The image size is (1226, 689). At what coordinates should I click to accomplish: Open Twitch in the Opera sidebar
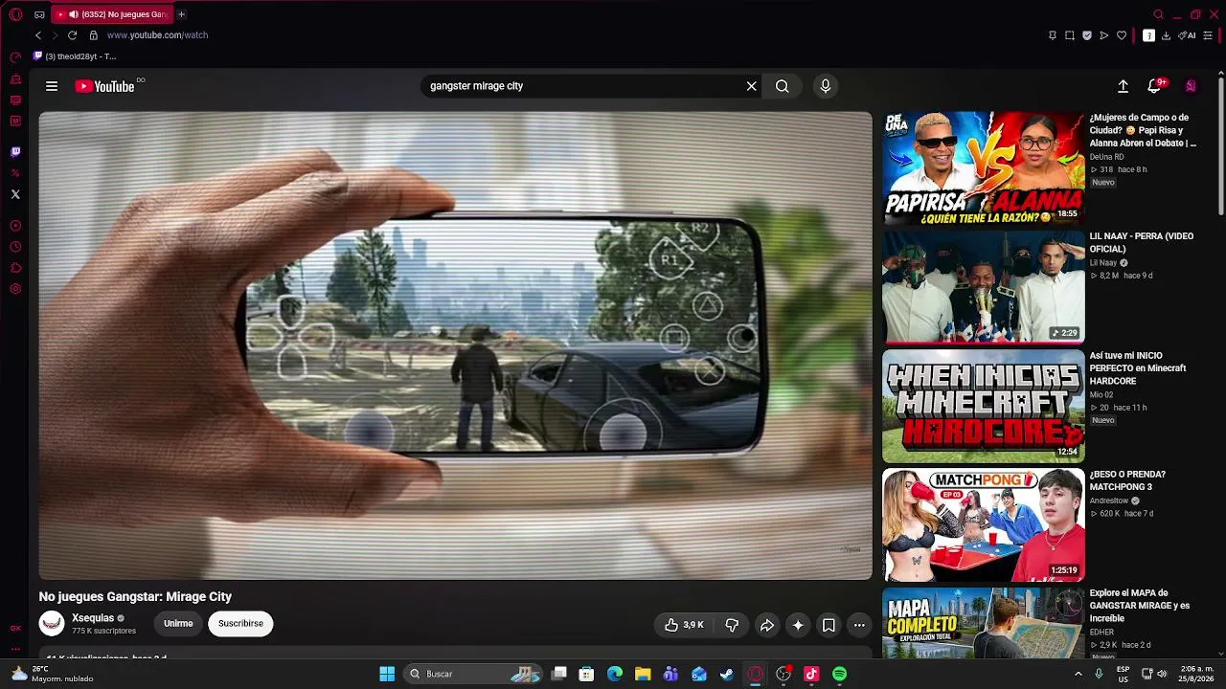click(x=15, y=151)
